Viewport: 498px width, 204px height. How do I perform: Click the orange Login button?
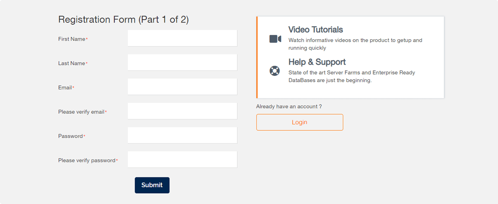pyautogui.click(x=300, y=122)
